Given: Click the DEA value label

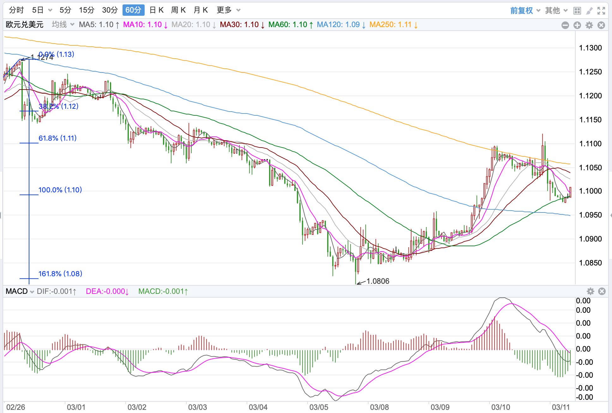Looking at the screenshot, I should pyautogui.click(x=107, y=291).
